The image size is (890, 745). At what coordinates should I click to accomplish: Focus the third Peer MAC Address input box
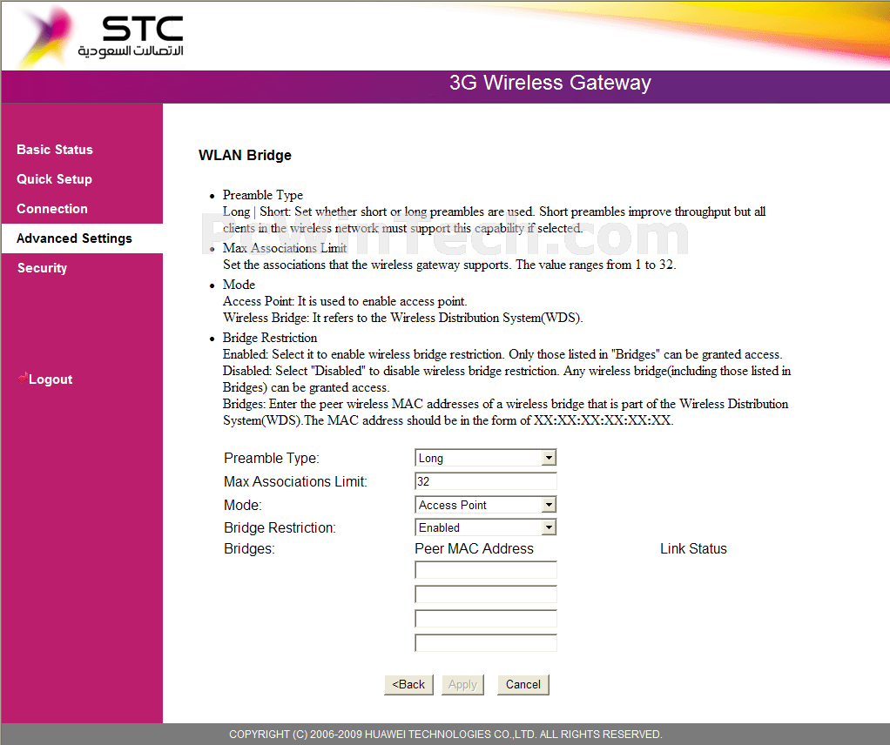(485, 619)
